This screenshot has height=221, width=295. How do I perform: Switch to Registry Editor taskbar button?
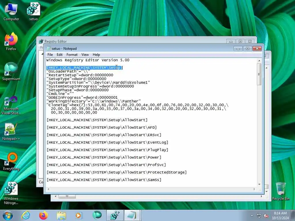tap(115, 215)
